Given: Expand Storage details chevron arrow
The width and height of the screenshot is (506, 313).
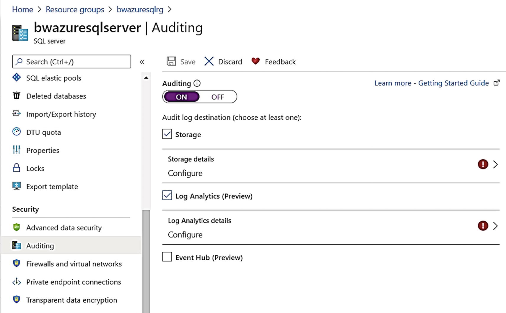Looking at the screenshot, I should pyautogui.click(x=495, y=164).
